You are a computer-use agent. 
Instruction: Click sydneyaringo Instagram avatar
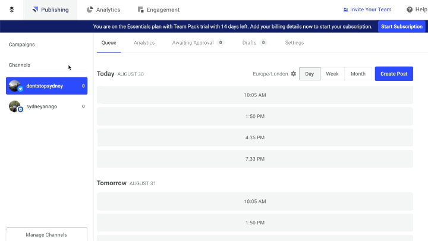15,107
